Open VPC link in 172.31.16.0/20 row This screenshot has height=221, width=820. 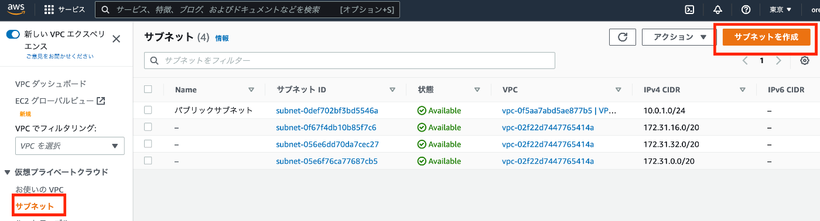coord(548,127)
